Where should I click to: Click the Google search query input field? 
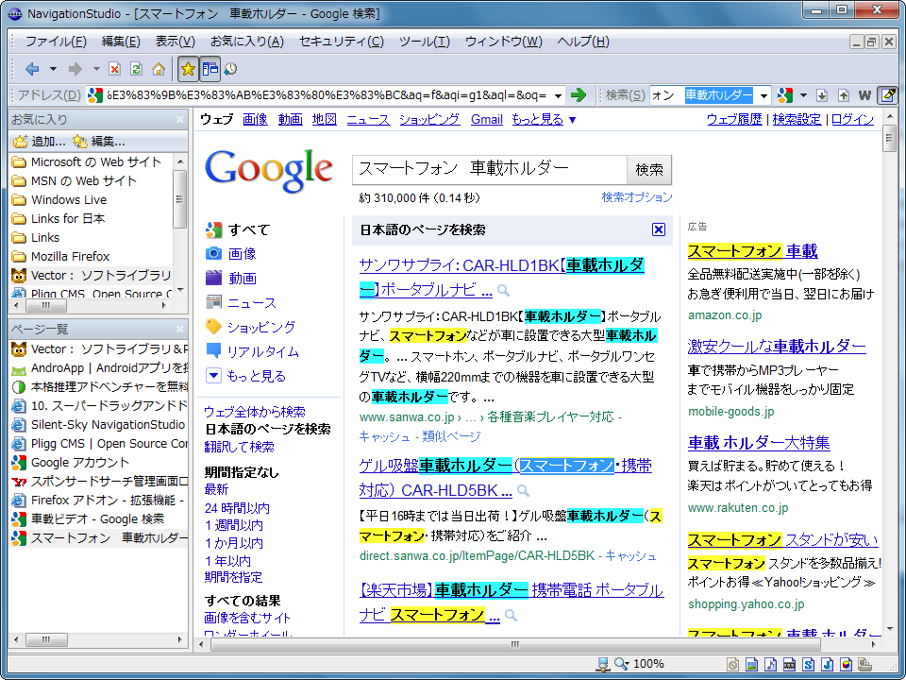490,169
